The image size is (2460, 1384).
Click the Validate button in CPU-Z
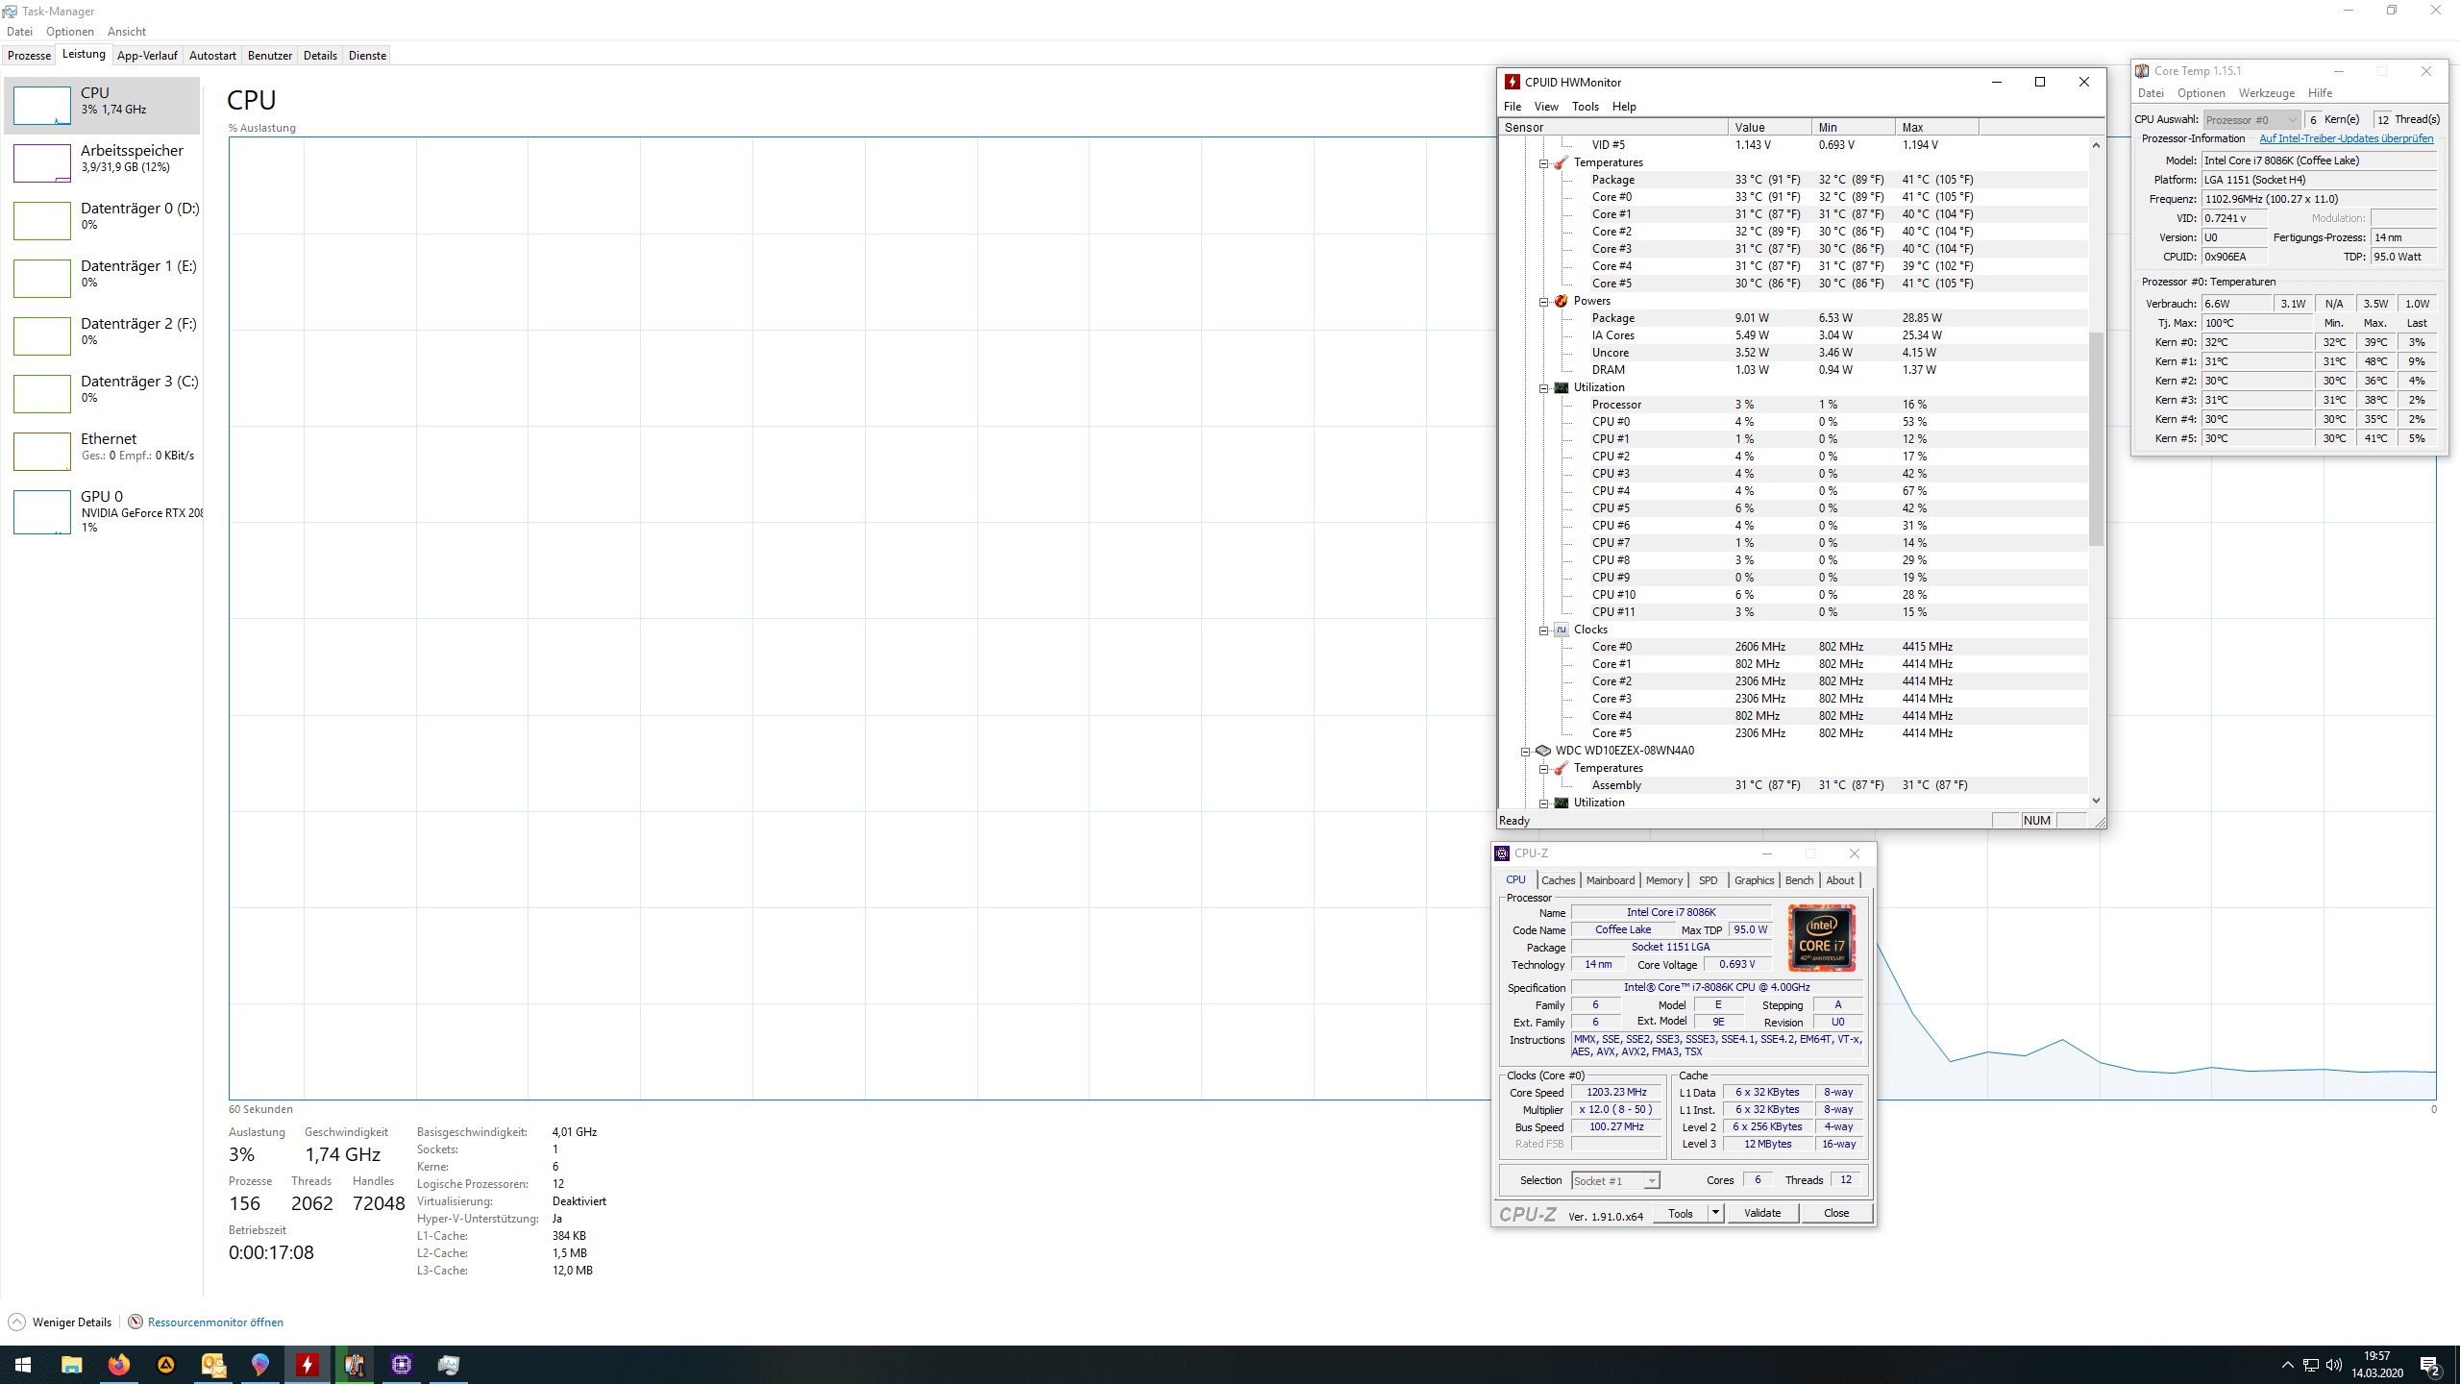(1761, 1213)
